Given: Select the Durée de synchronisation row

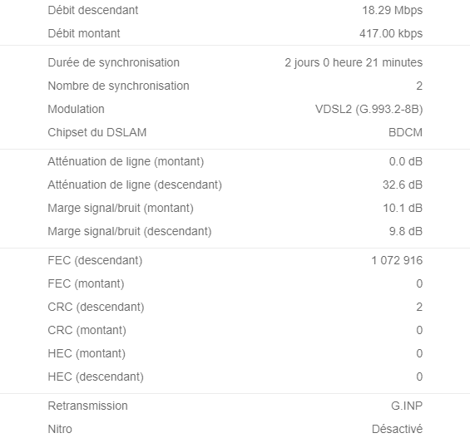Looking at the screenshot, I should [x=235, y=62].
